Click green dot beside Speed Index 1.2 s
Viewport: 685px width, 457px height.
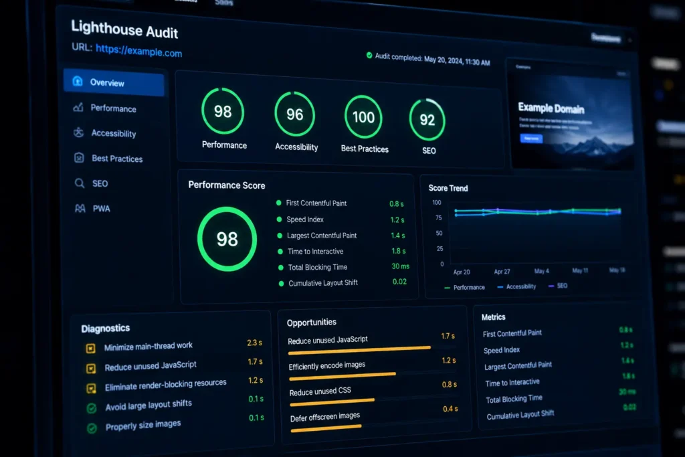279,219
